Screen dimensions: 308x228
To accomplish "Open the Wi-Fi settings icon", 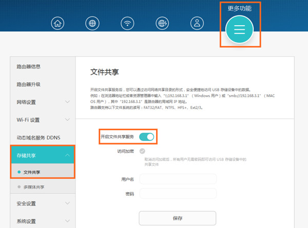I will pyautogui.click(x=127, y=23).
